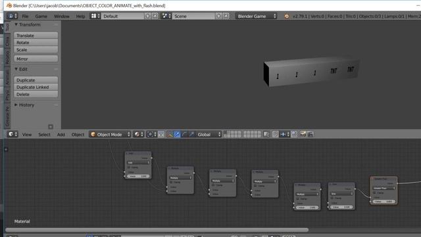Click the Blender logo icon in the info header
The image size is (421, 237).
coord(287,16)
